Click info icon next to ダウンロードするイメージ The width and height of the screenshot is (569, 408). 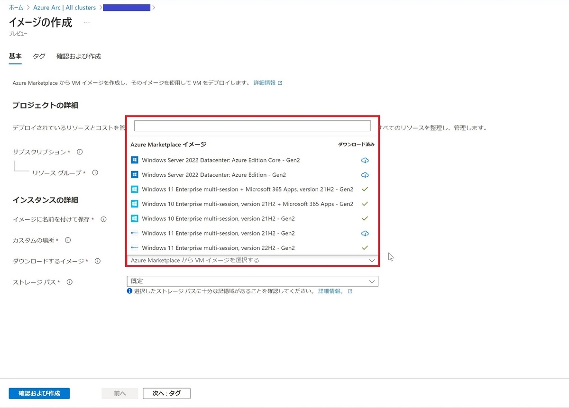click(98, 261)
